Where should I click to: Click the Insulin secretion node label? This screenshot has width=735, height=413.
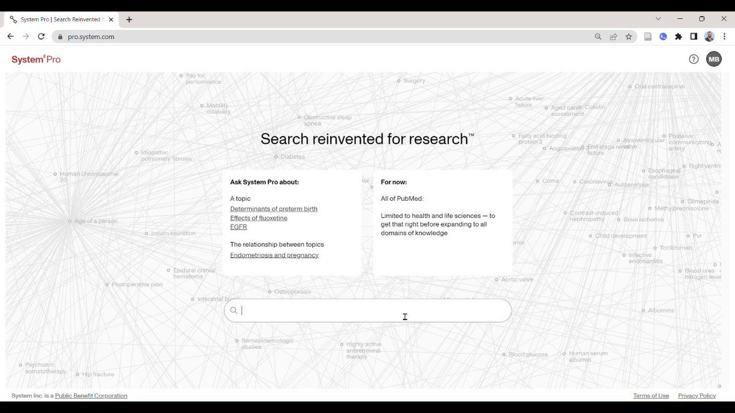(173, 233)
